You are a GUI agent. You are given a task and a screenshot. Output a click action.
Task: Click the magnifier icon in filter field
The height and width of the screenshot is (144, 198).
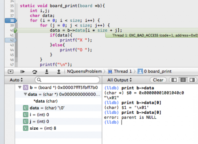click(x=39, y=80)
